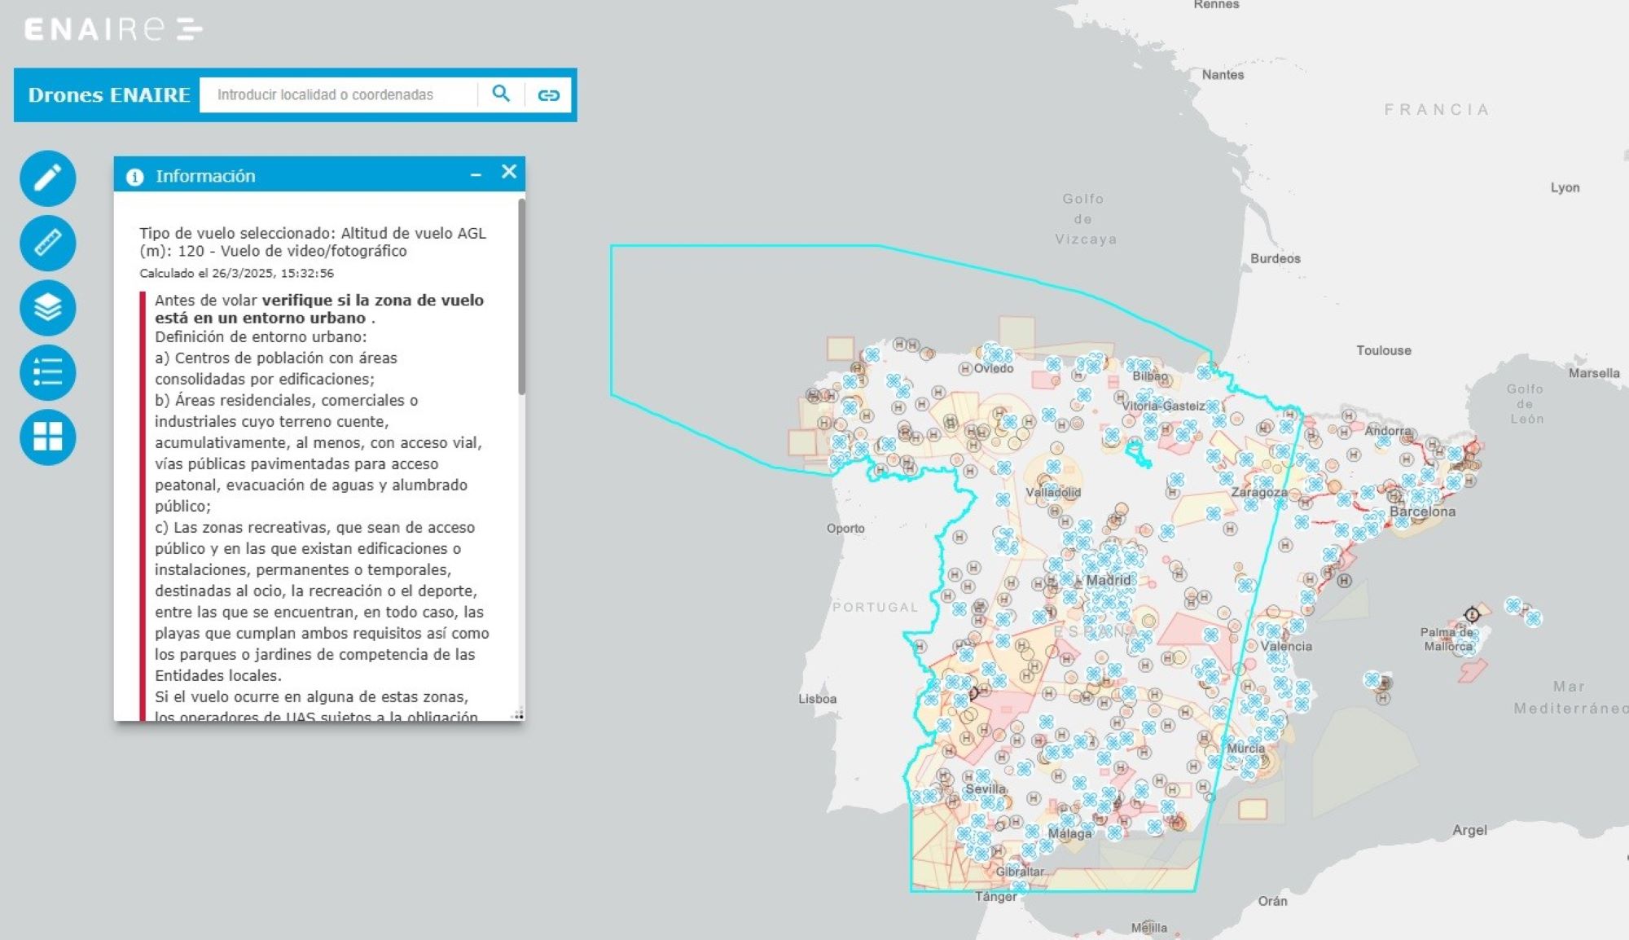Screen dimensions: 1629x940
Task: Select the ruler measurement tool
Action: 47,244
